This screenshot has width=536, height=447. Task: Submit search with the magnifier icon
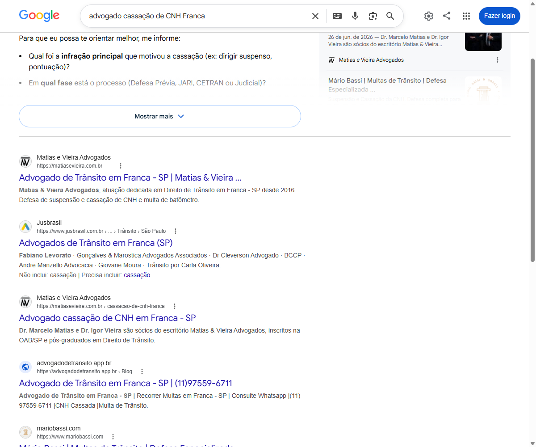(390, 16)
